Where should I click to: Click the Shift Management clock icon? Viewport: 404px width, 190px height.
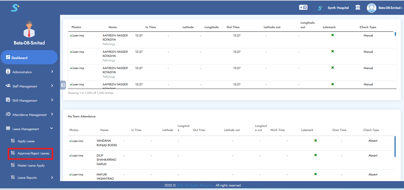coord(8,100)
